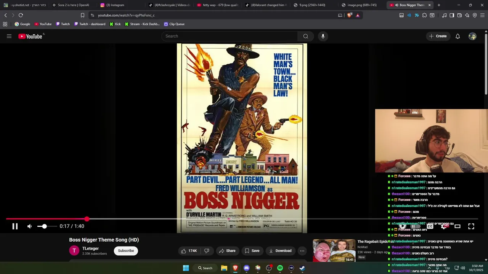The height and width of the screenshot is (274, 488).
Task: Open Windows taskbar Search
Action: pos(205,268)
